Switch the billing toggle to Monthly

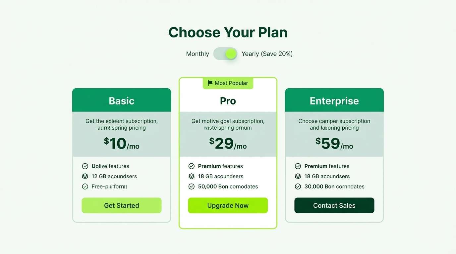(x=225, y=53)
